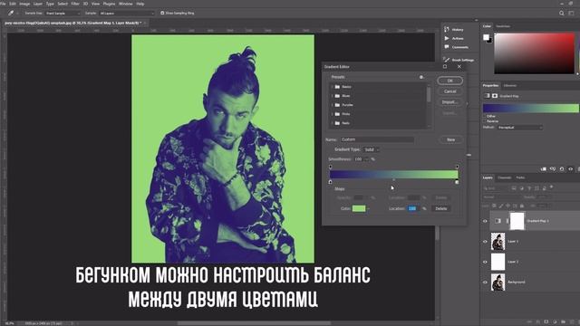Open the Image menu
Image resolution: width=580 pixels, height=326 pixels.
[24, 4]
